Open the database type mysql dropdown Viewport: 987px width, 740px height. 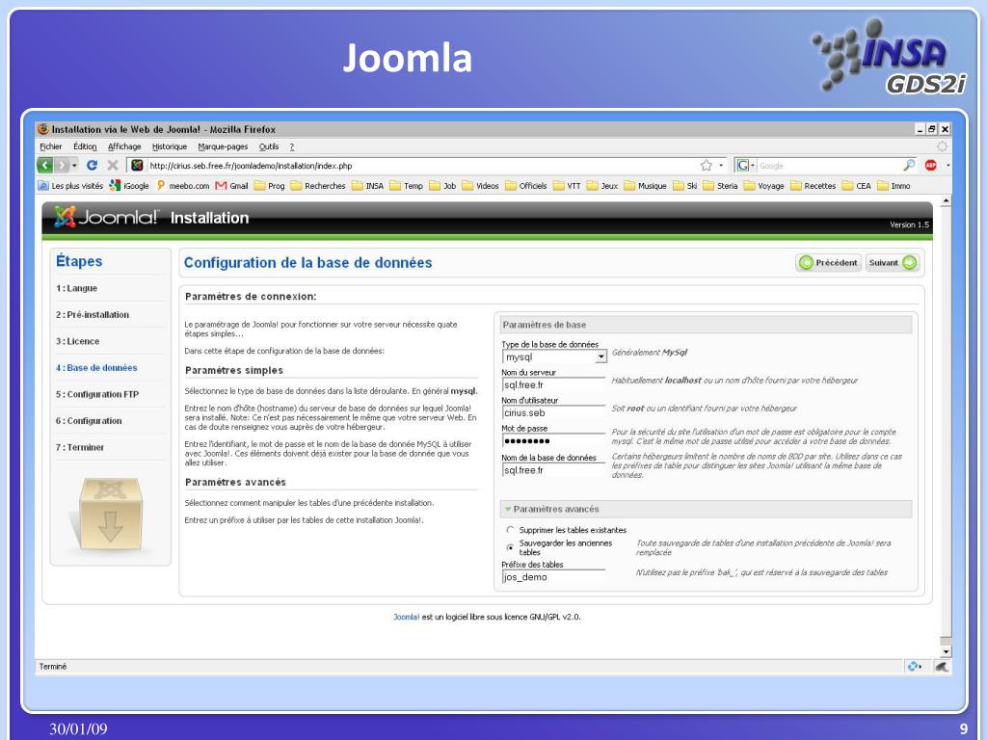tap(554, 357)
